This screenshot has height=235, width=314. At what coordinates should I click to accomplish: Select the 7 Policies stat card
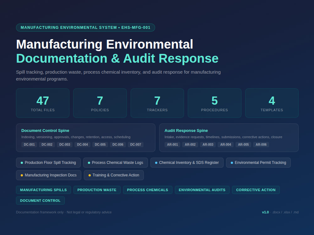[x=100, y=103]
